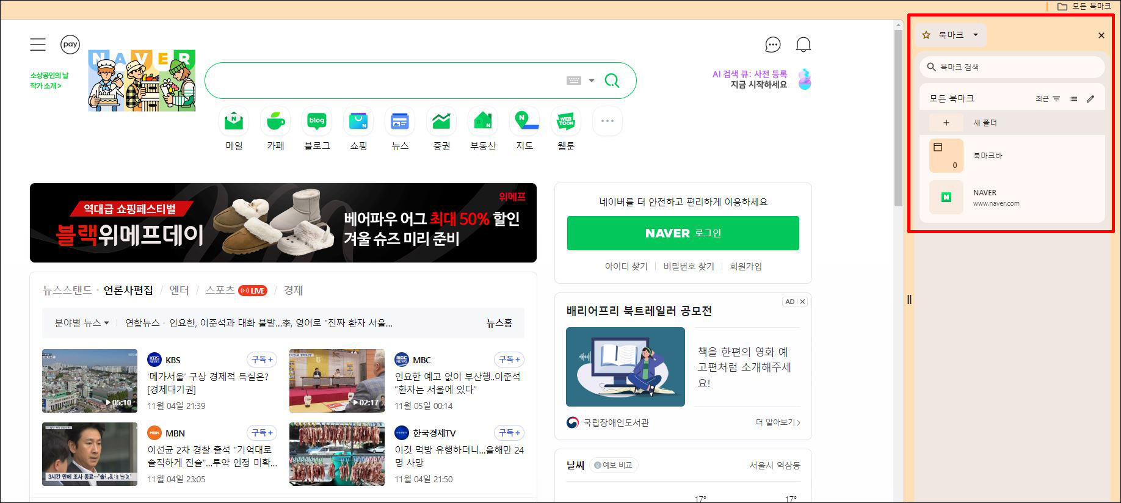Open the Naver hamburger menu
Image resolution: width=1121 pixels, height=503 pixels.
(x=38, y=45)
